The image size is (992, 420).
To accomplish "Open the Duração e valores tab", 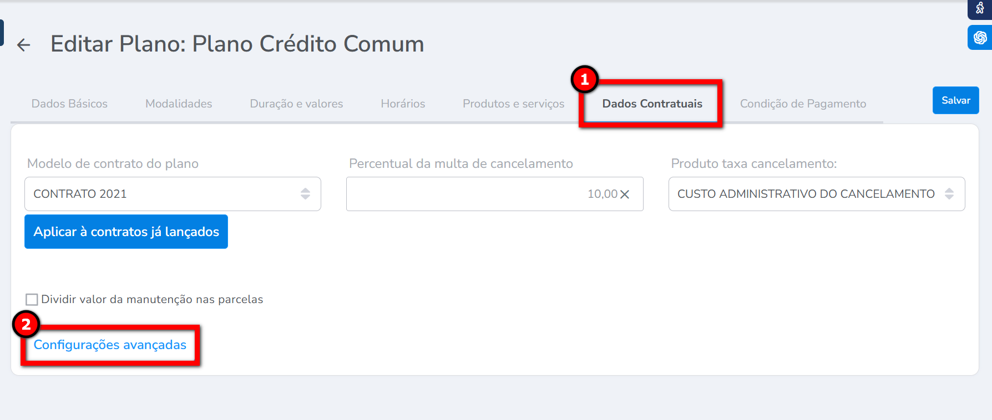I will pos(296,104).
